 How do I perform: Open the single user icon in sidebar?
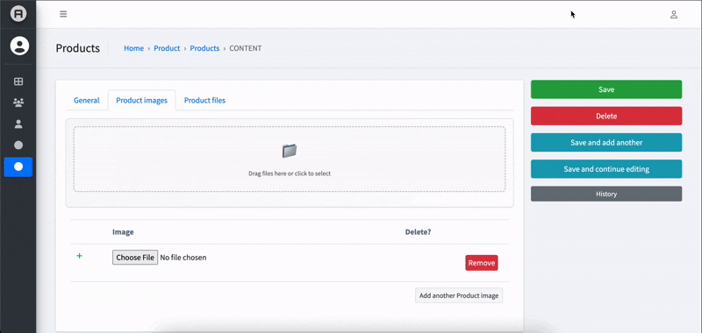coord(18,124)
